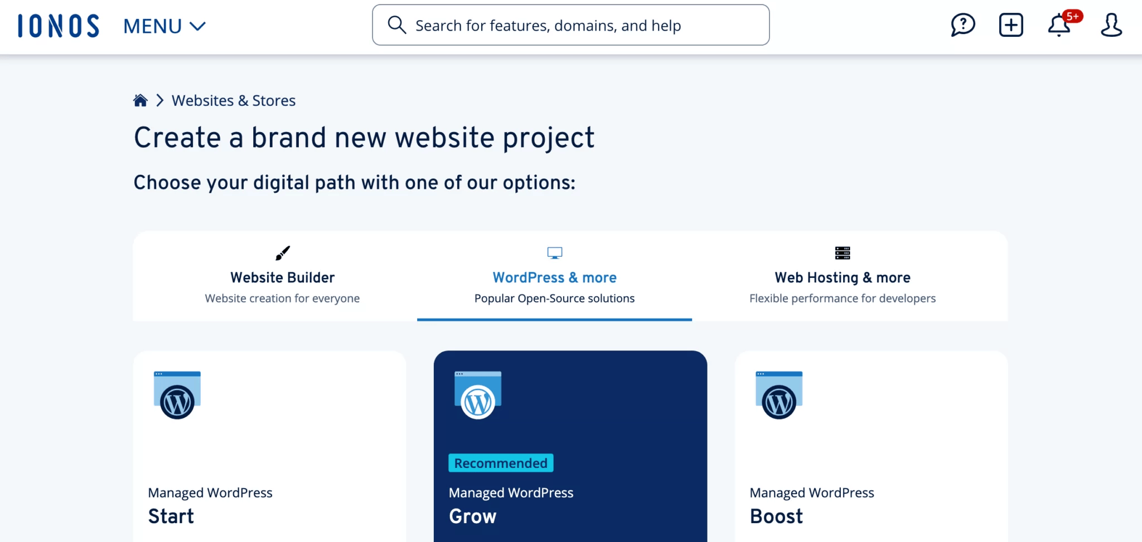Switch to the Web Hosting & more tab
Viewport: 1142px width, 542px height.
point(843,276)
